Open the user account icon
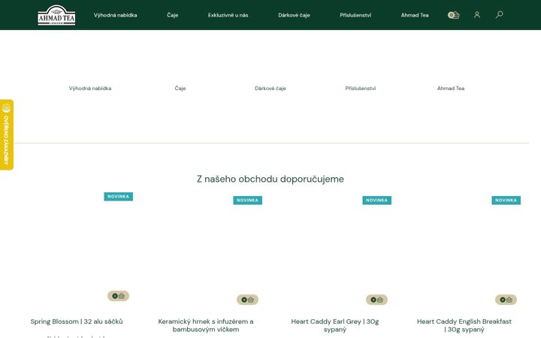This screenshot has width=541, height=338. [x=477, y=15]
